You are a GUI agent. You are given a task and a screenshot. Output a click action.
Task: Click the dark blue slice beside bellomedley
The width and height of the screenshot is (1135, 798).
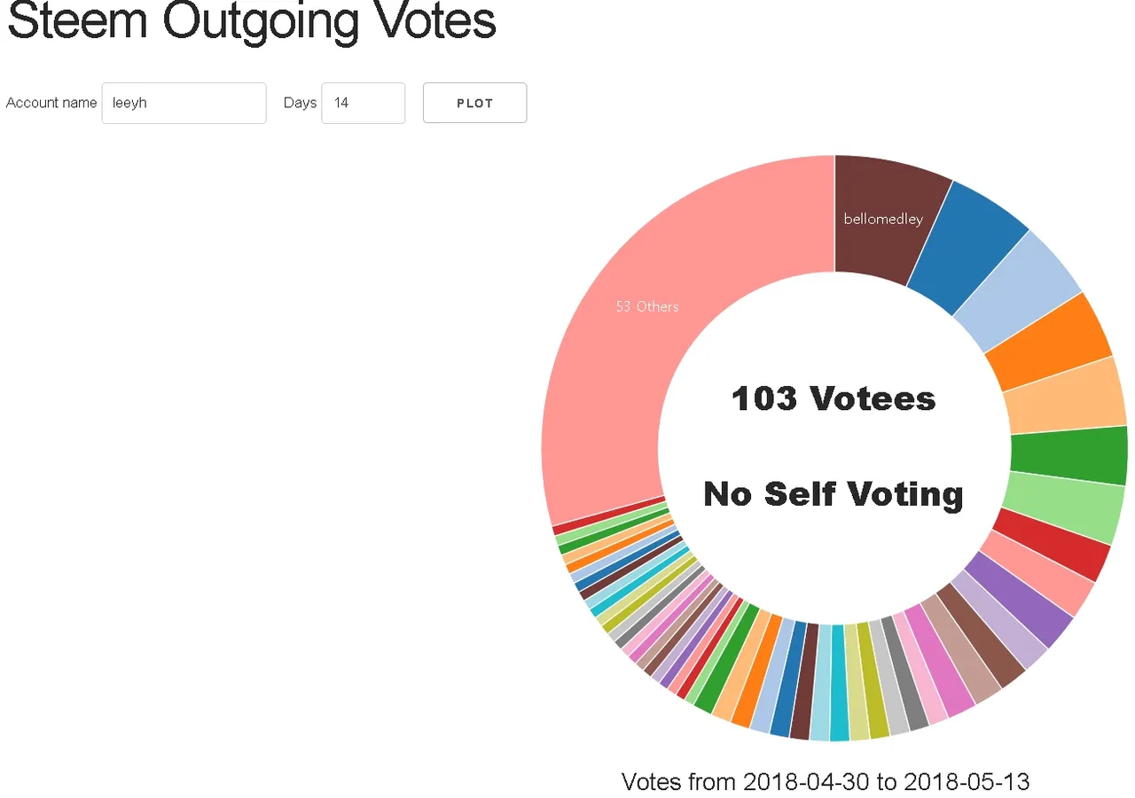pos(965,249)
